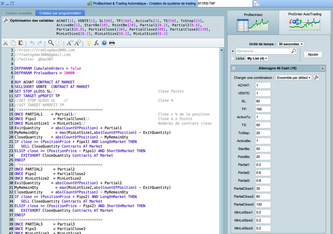The width and height of the screenshot is (333, 234).
Task: Click the PartialClose2 value field
Action: [x=263, y=197]
